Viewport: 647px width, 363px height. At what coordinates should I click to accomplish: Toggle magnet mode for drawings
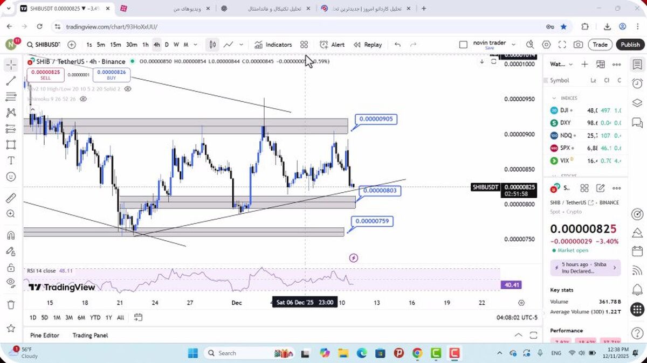[x=11, y=235]
